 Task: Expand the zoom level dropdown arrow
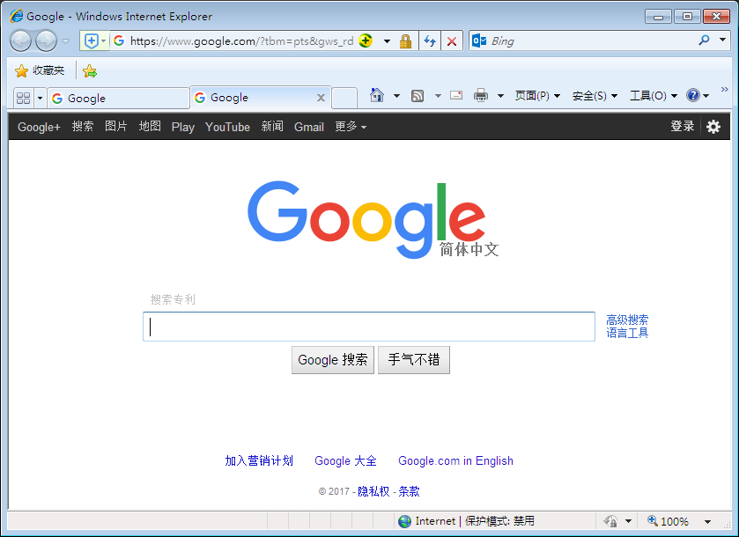coord(707,521)
